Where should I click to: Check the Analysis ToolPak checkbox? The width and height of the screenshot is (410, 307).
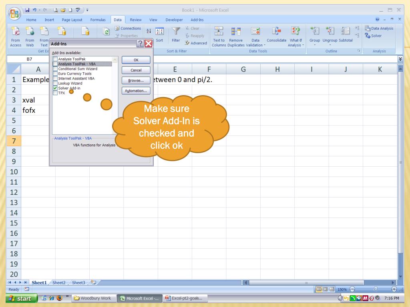point(55,59)
